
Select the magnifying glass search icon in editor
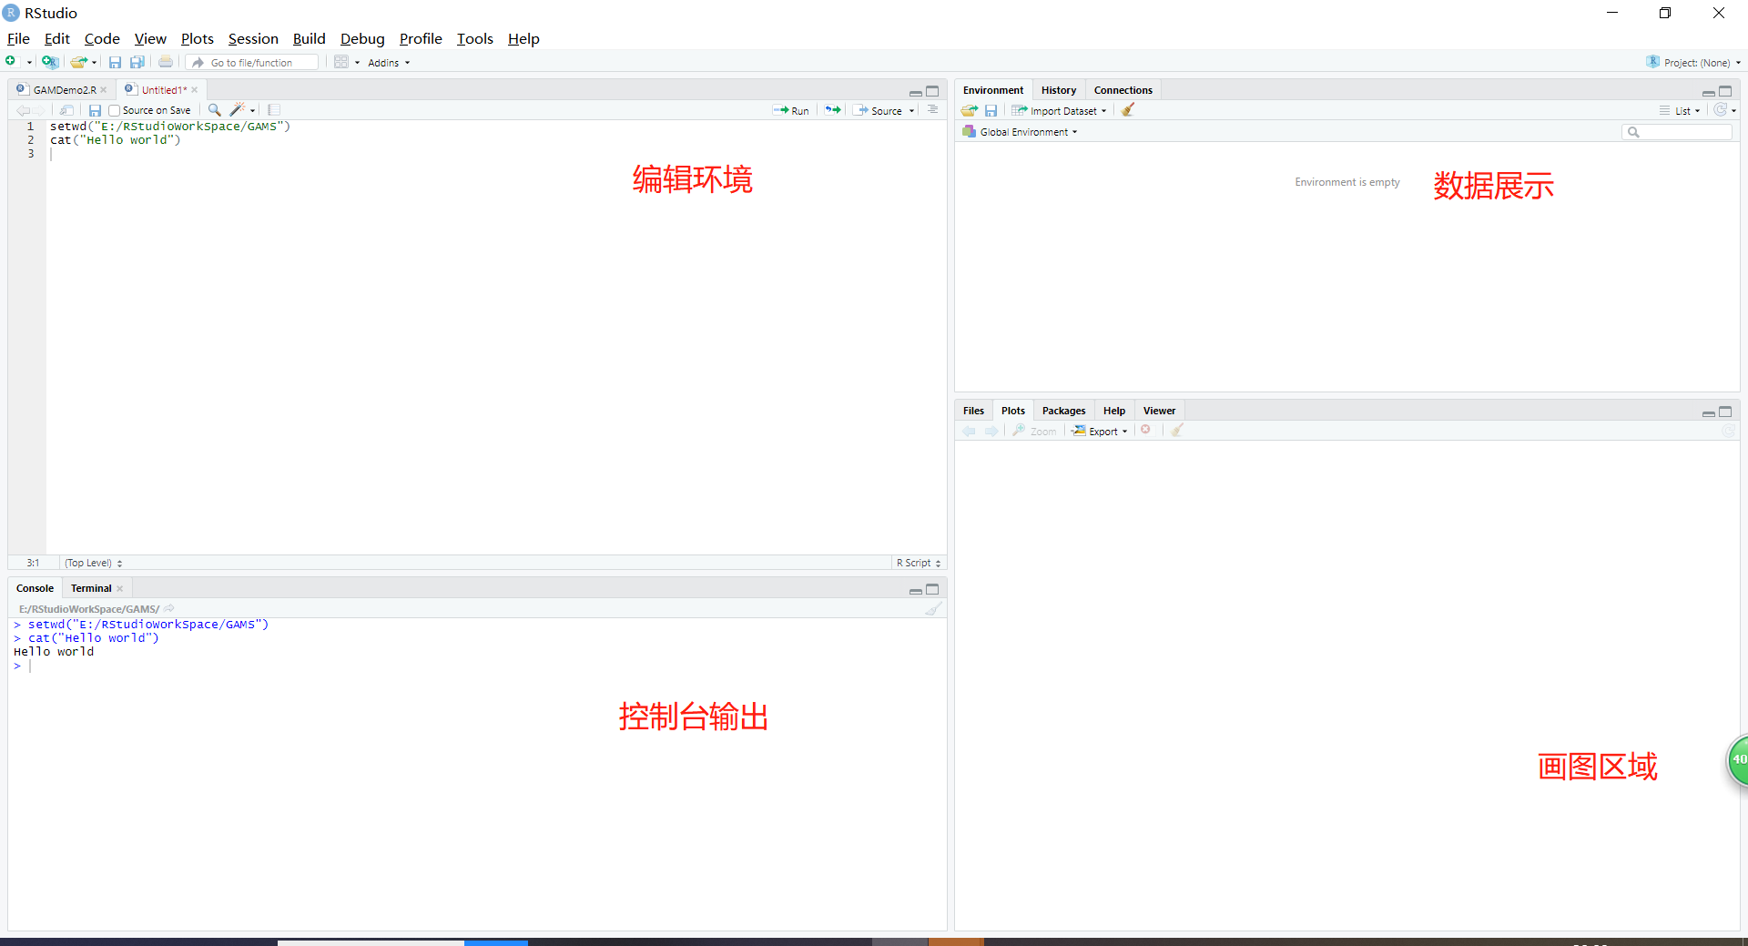(214, 109)
